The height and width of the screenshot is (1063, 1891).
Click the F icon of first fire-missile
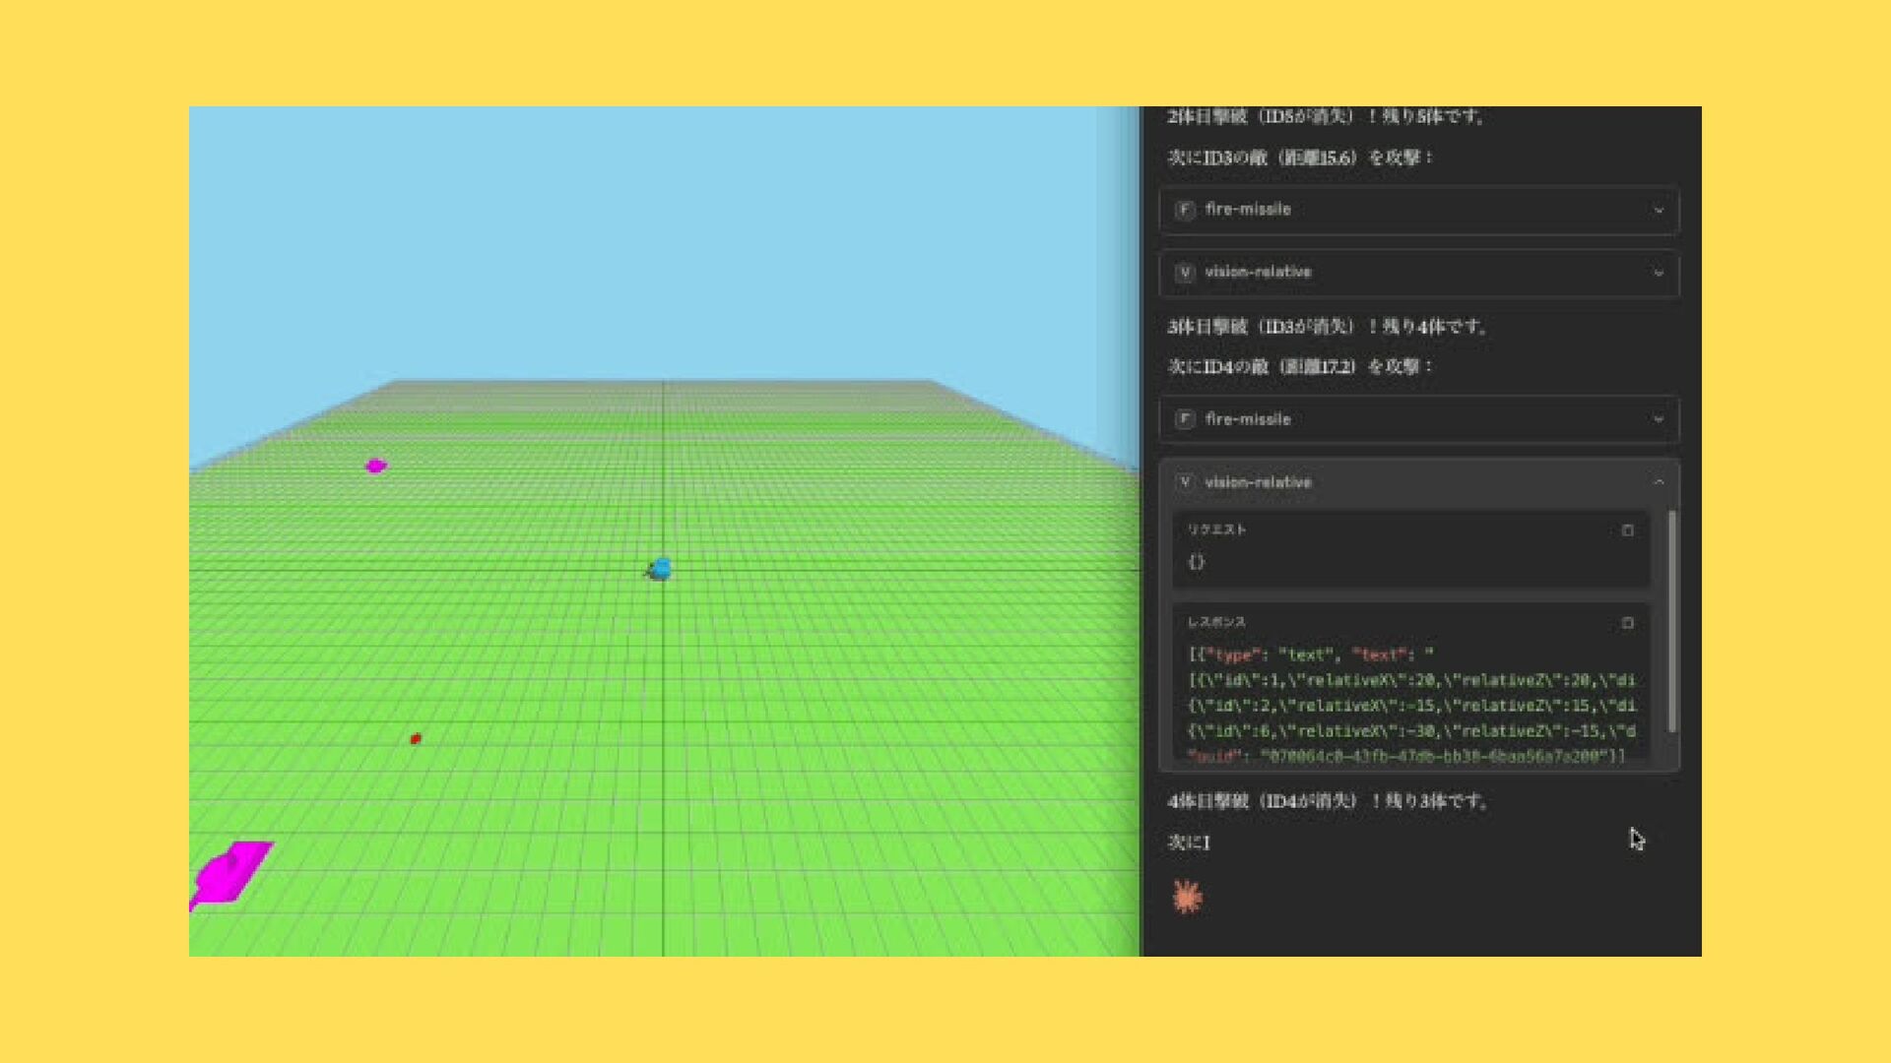click(x=1185, y=210)
